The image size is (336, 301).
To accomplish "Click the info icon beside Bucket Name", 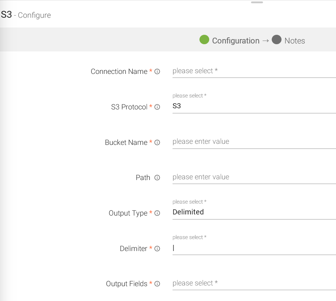I will coord(157,143).
